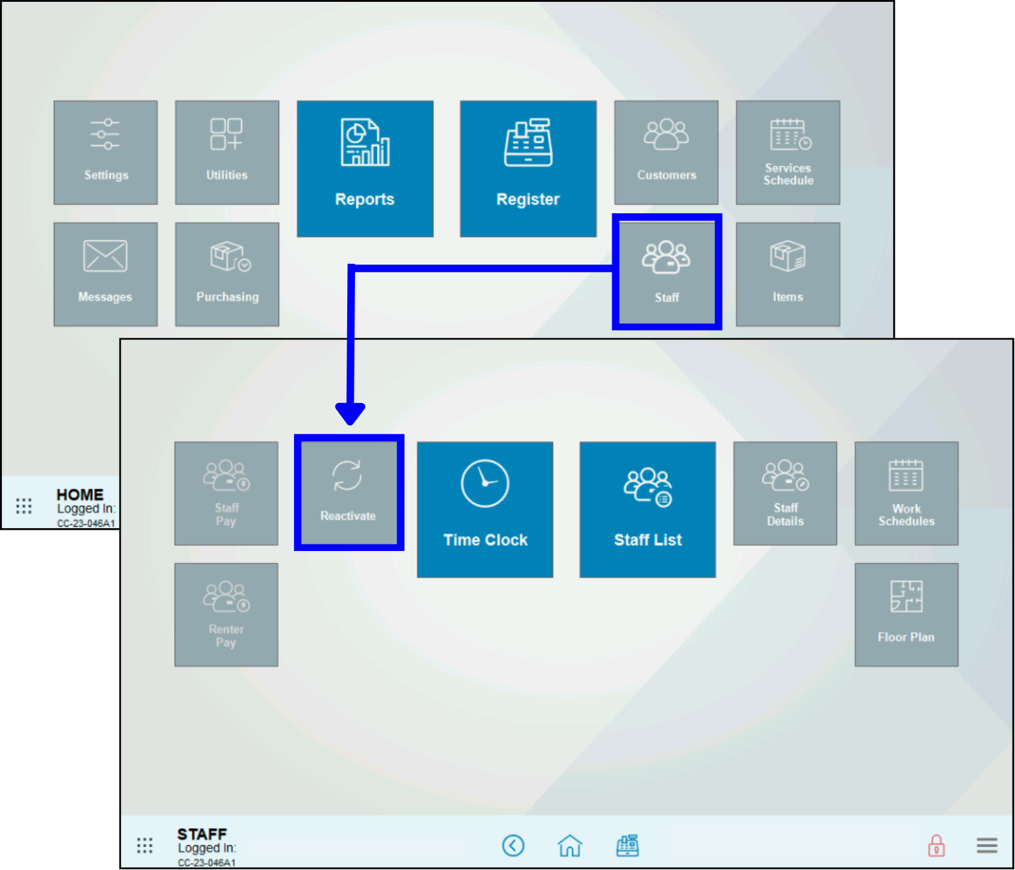1015x870 pixels.
Task: Click the back arrow in bottom bar
Action: click(x=513, y=845)
